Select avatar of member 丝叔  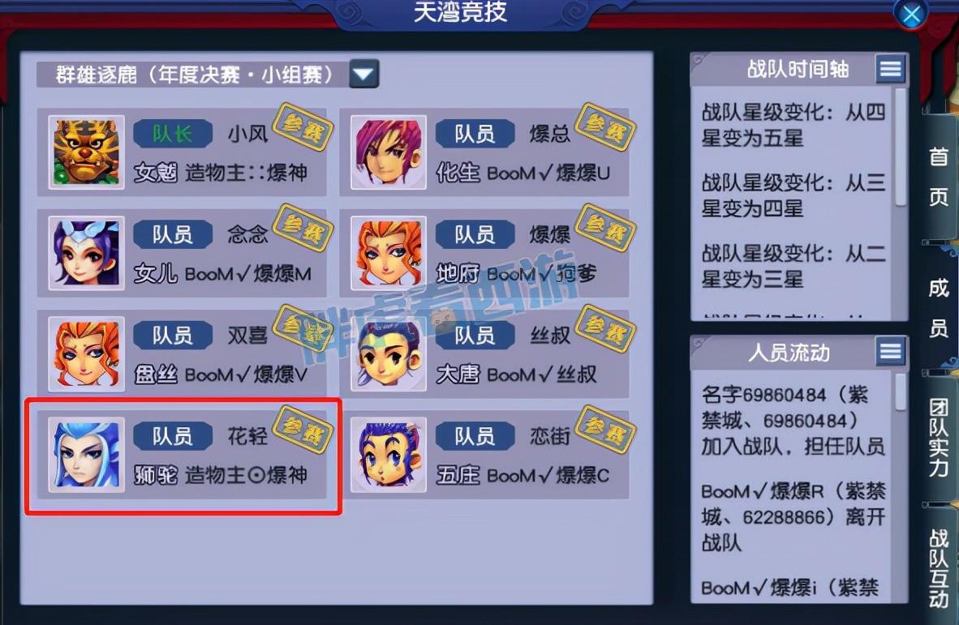389,353
